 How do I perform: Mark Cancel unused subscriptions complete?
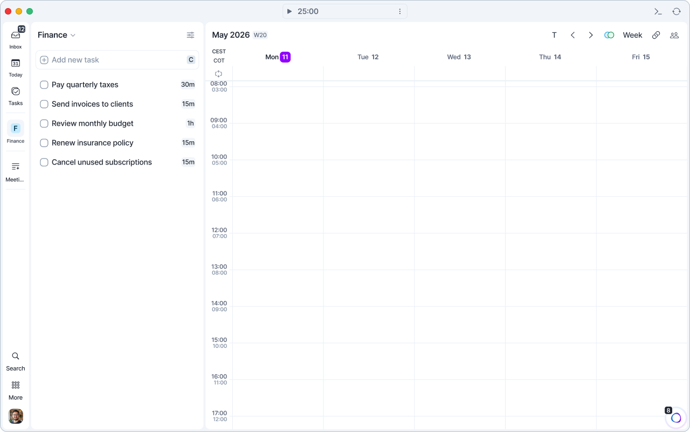[44, 162]
